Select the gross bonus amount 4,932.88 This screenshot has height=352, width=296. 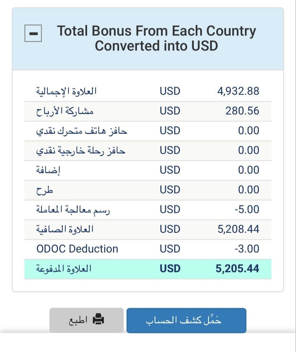[x=238, y=91]
